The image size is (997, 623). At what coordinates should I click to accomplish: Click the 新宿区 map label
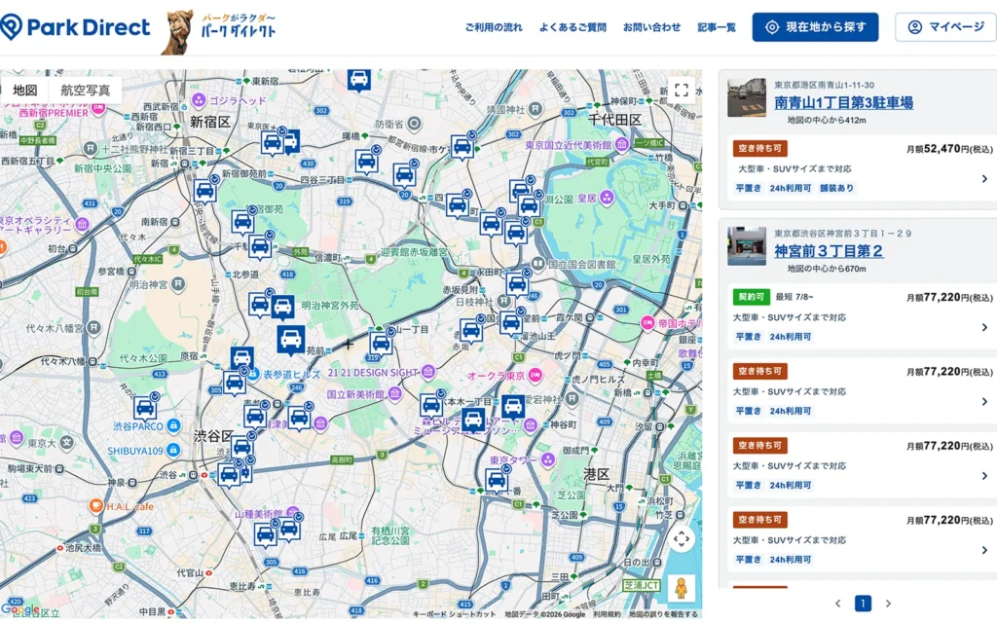point(210,122)
